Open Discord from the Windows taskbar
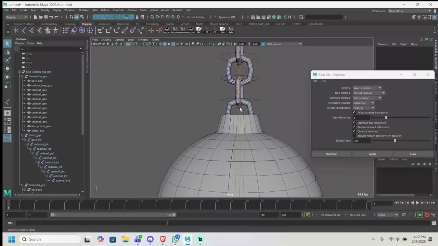The height and width of the screenshot is (246, 438). [150, 239]
